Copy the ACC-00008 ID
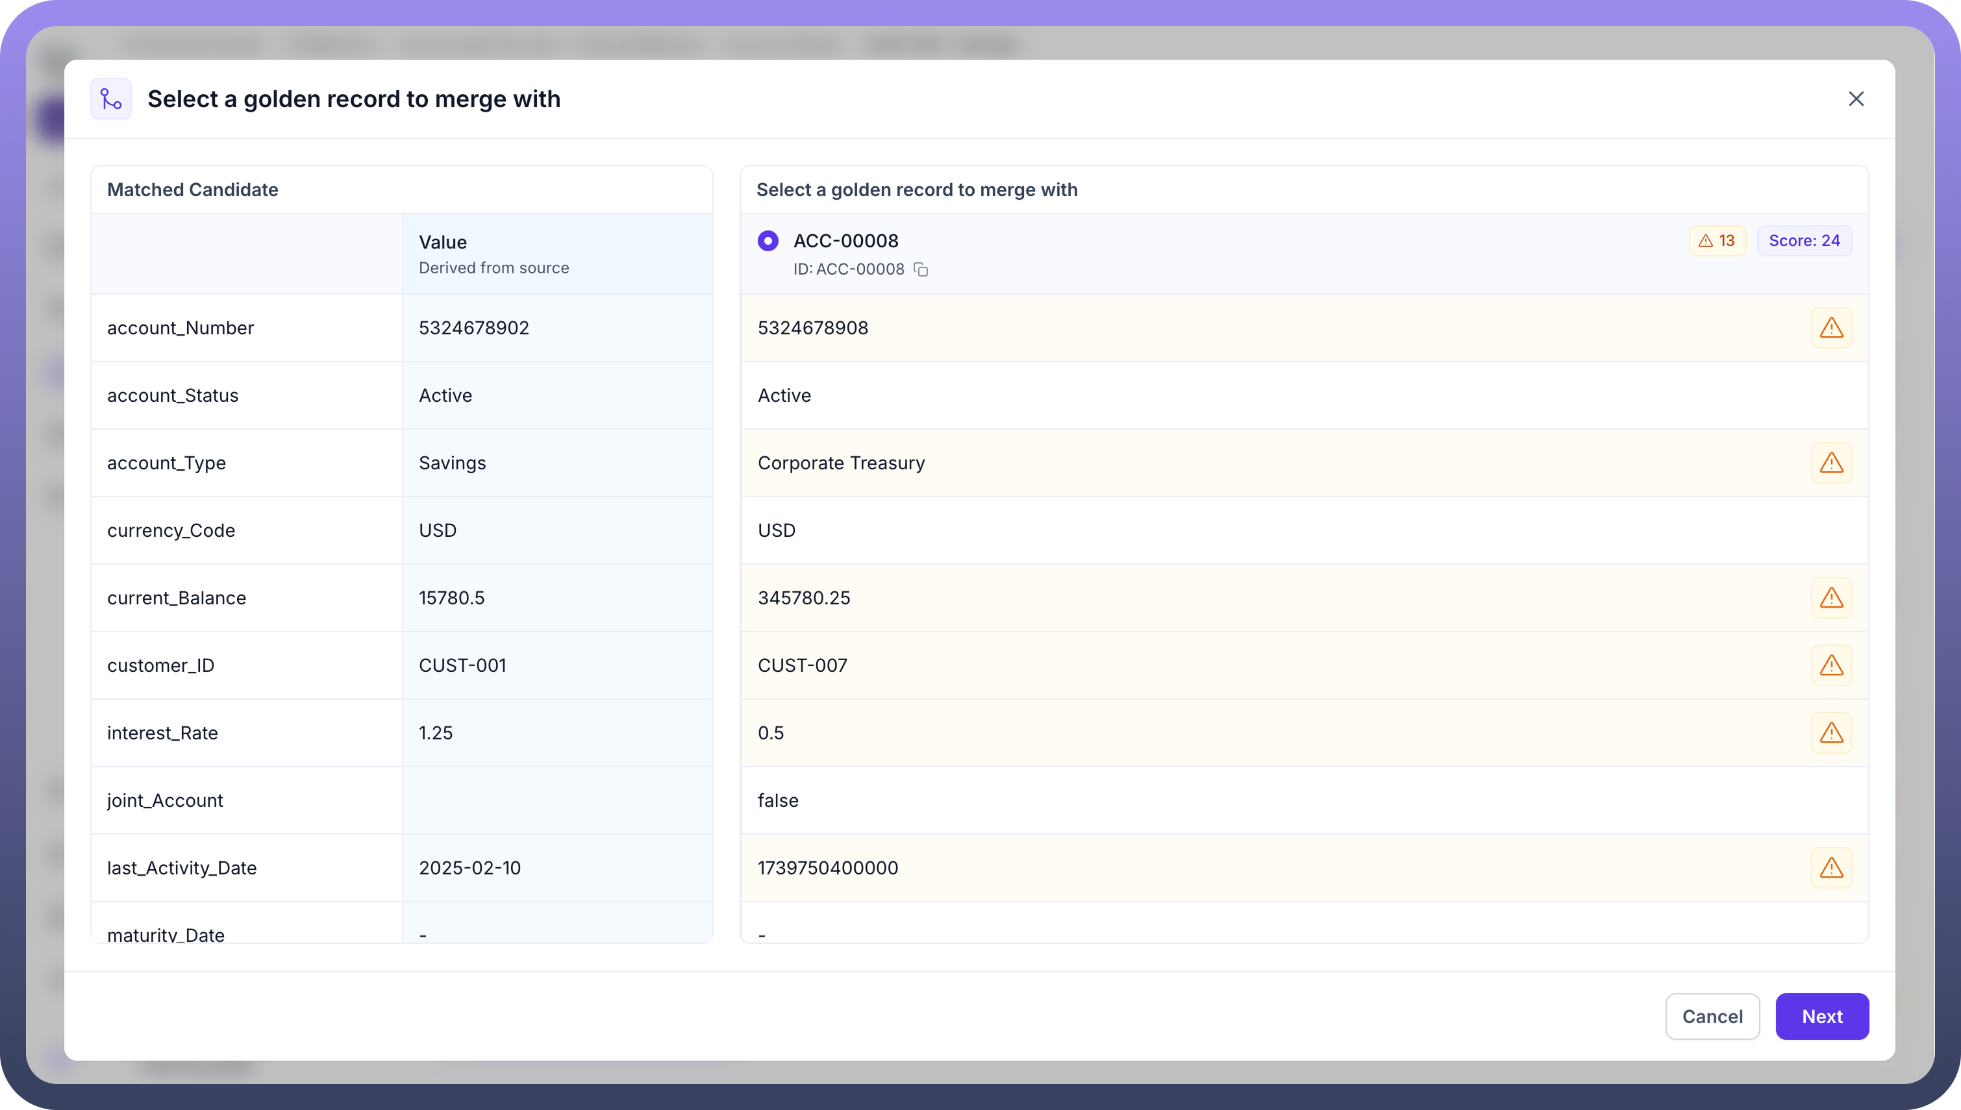1961x1110 pixels. 921,270
